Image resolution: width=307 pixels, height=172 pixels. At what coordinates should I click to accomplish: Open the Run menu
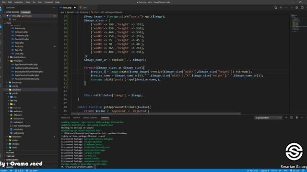(40, 2)
